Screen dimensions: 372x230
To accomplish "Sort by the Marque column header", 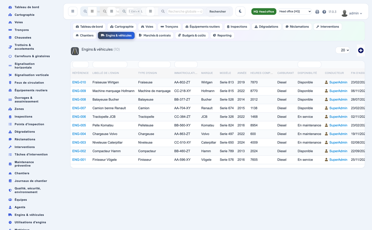I will 207,73.
